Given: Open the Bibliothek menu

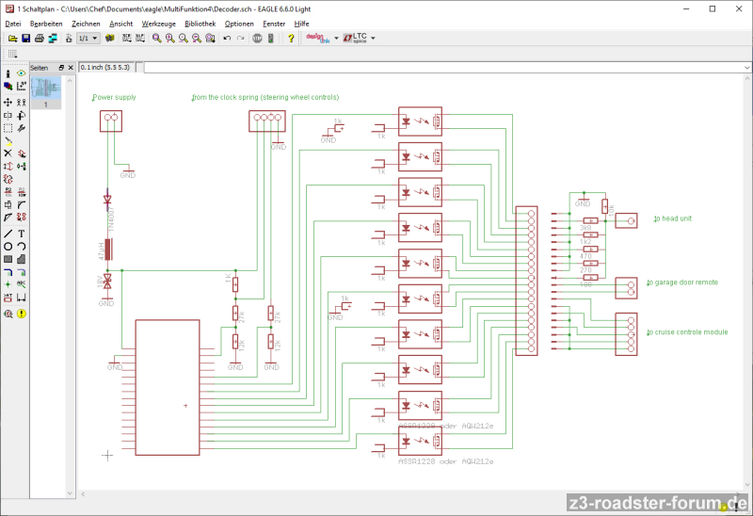Looking at the screenshot, I should [x=200, y=23].
